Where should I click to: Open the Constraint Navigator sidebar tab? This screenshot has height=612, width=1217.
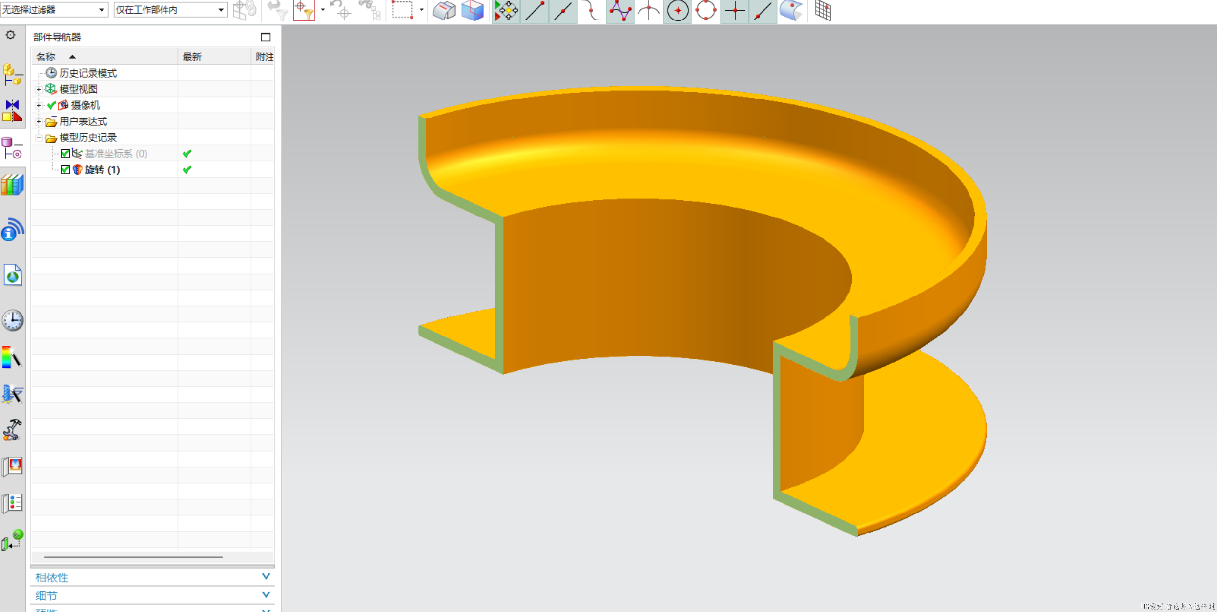(12, 111)
